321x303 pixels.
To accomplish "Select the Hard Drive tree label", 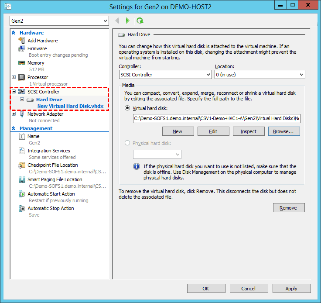I will [x=49, y=100].
